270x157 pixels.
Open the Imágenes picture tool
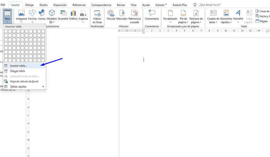coord(21,16)
